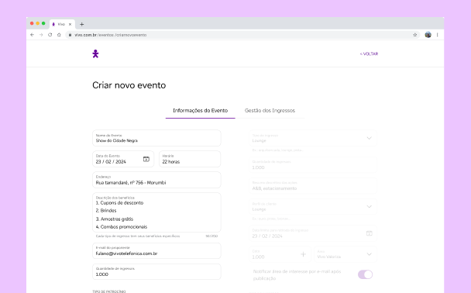Toggle the notify by e-mail switch
Screen dimensions: 471x293
point(366,274)
